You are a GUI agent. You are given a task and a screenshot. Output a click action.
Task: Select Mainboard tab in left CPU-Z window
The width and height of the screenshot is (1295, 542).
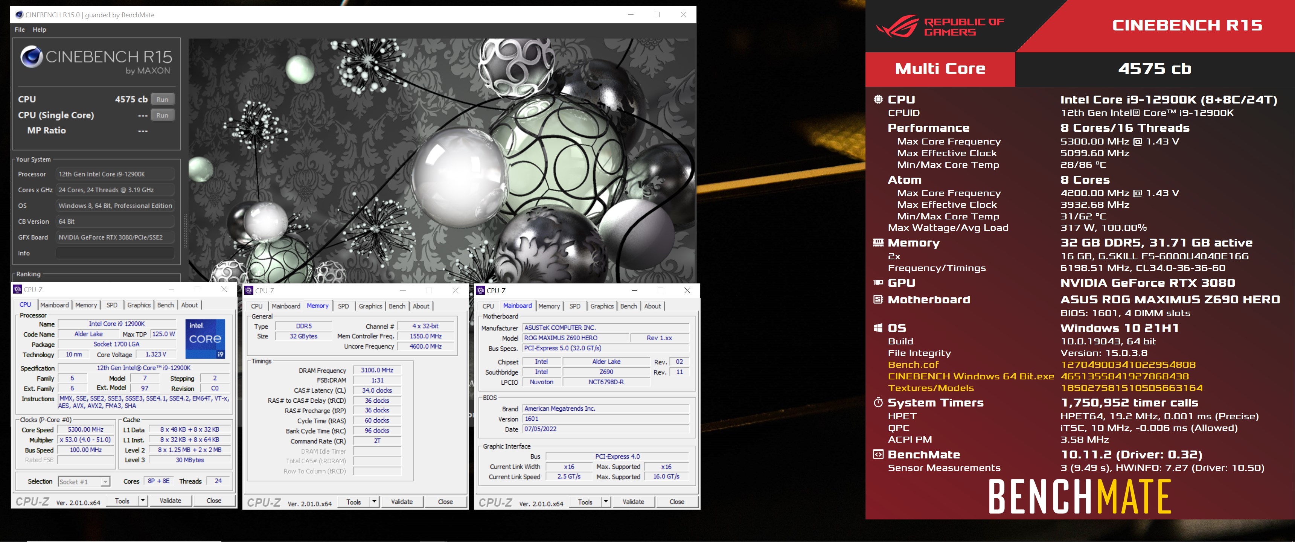tap(54, 304)
